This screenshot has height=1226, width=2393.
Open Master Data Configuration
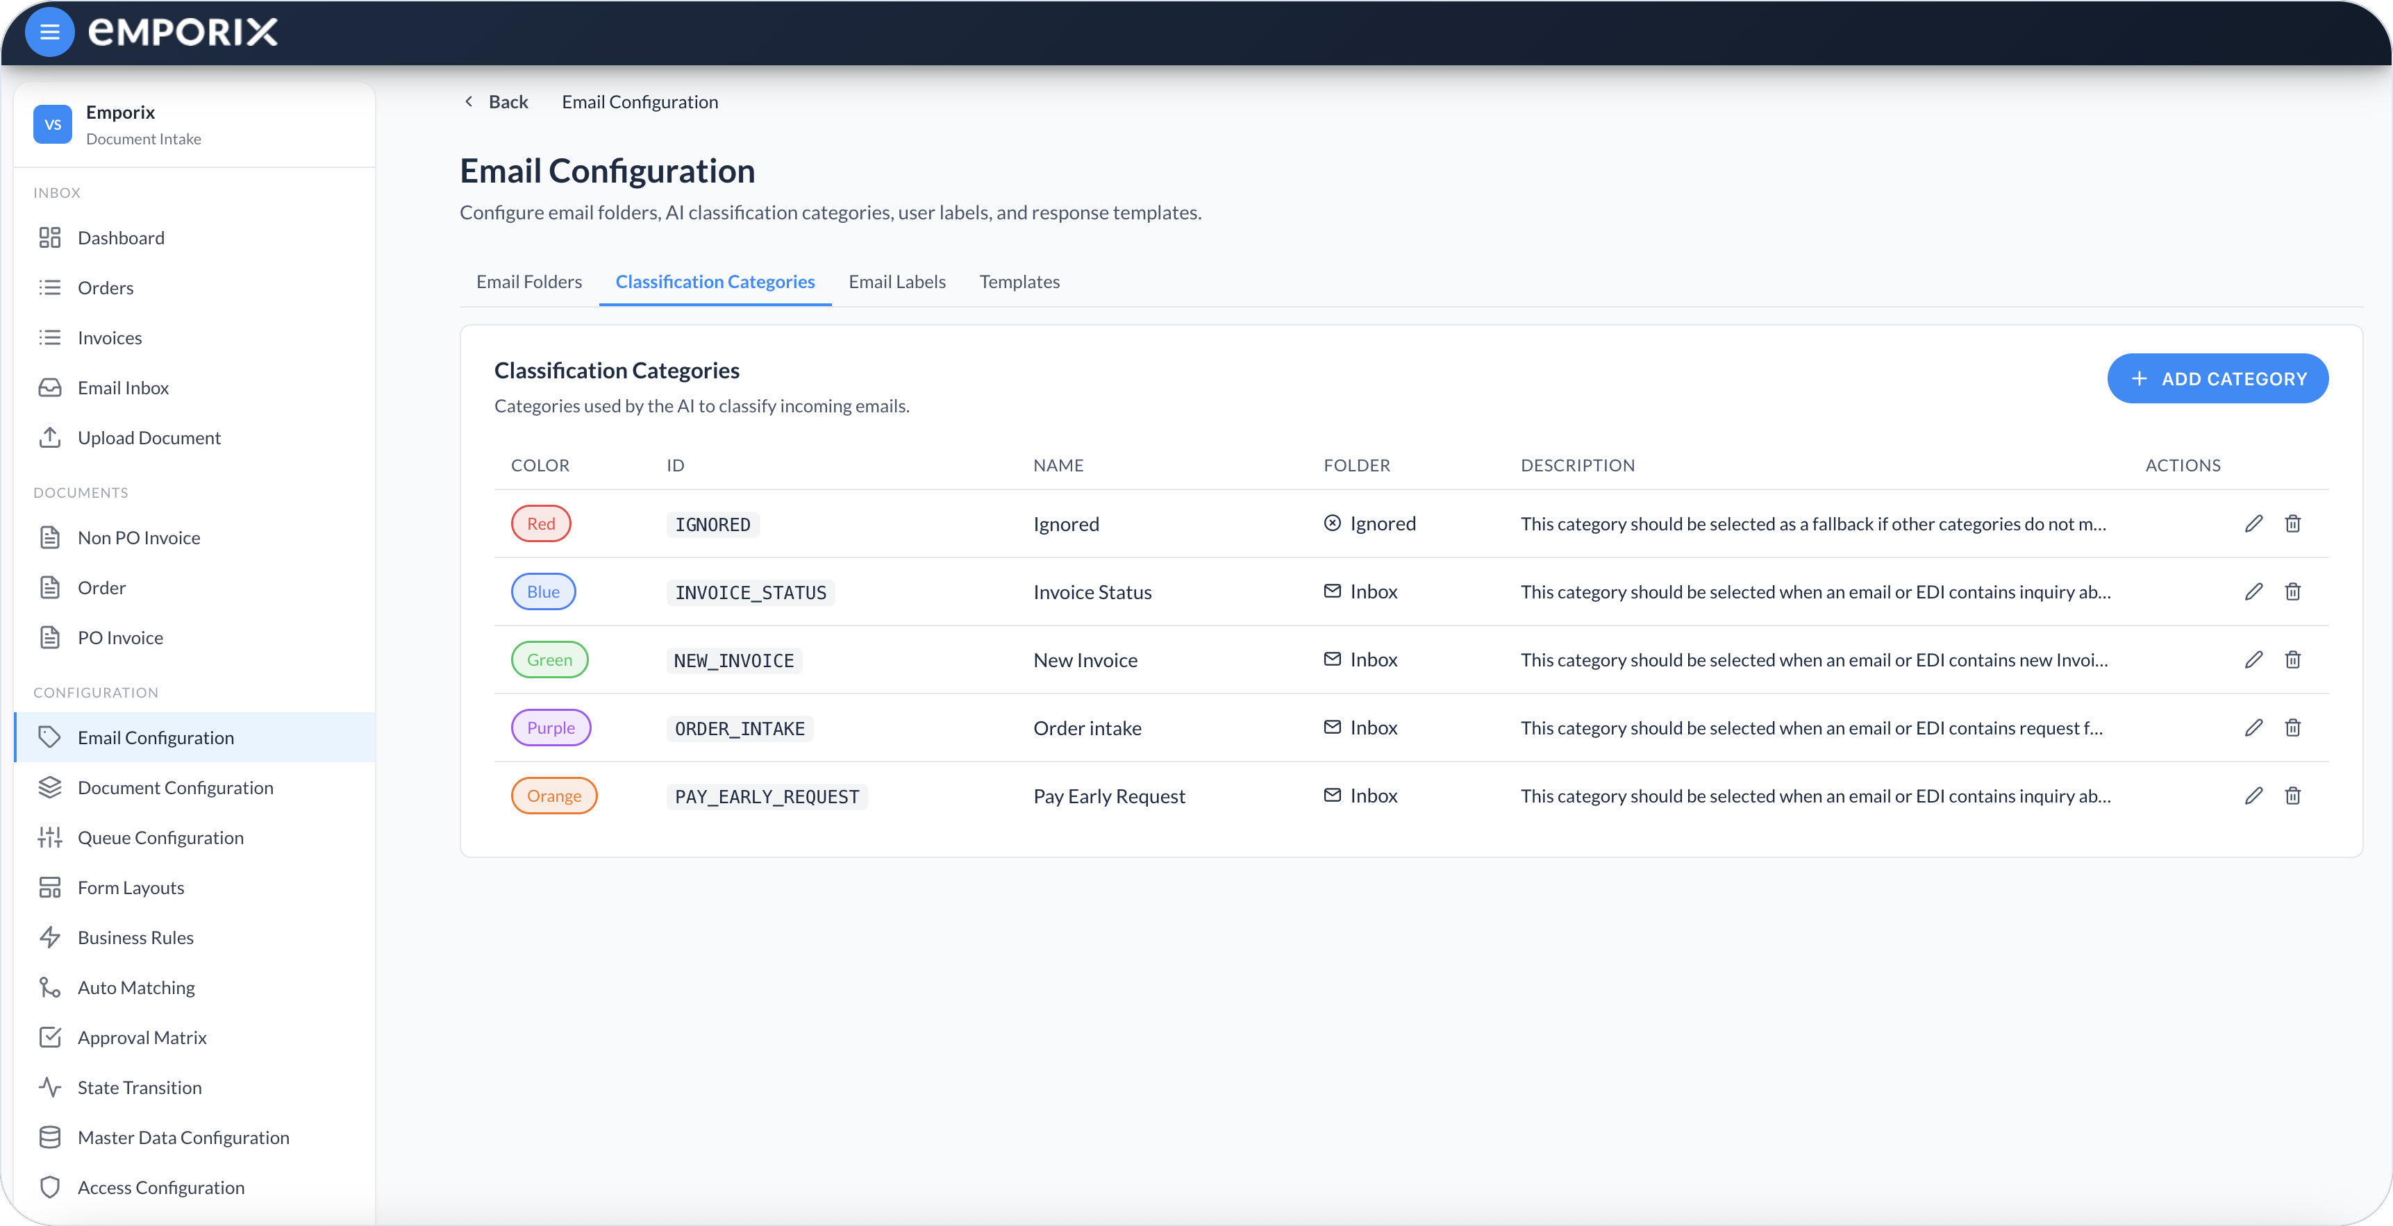point(195,1138)
